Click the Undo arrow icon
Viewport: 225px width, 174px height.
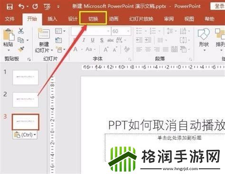tap(21, 7)
